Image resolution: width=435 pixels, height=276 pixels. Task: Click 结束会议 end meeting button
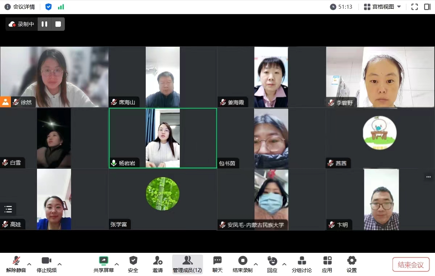[x=411, y=265]
